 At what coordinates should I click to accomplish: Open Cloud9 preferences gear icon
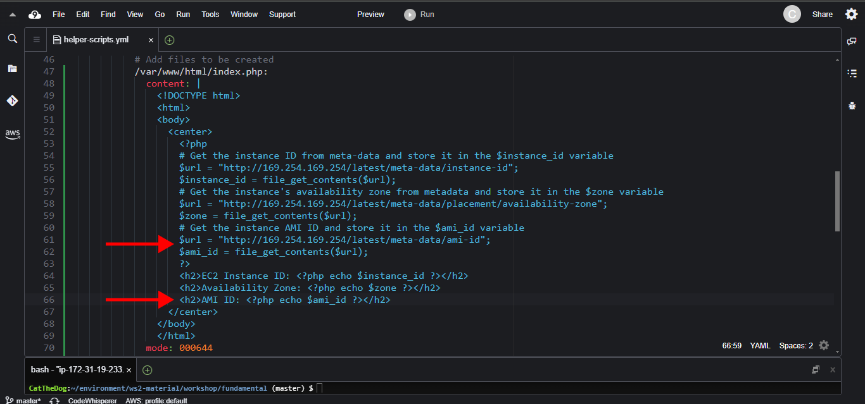tap(852, 14)
